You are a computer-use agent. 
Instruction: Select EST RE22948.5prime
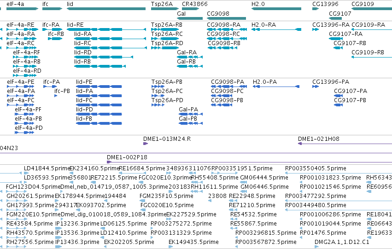click(233, 201)
